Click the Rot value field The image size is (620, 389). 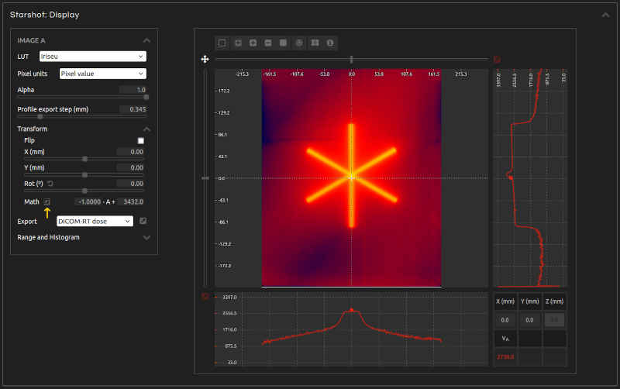point(130,184)
